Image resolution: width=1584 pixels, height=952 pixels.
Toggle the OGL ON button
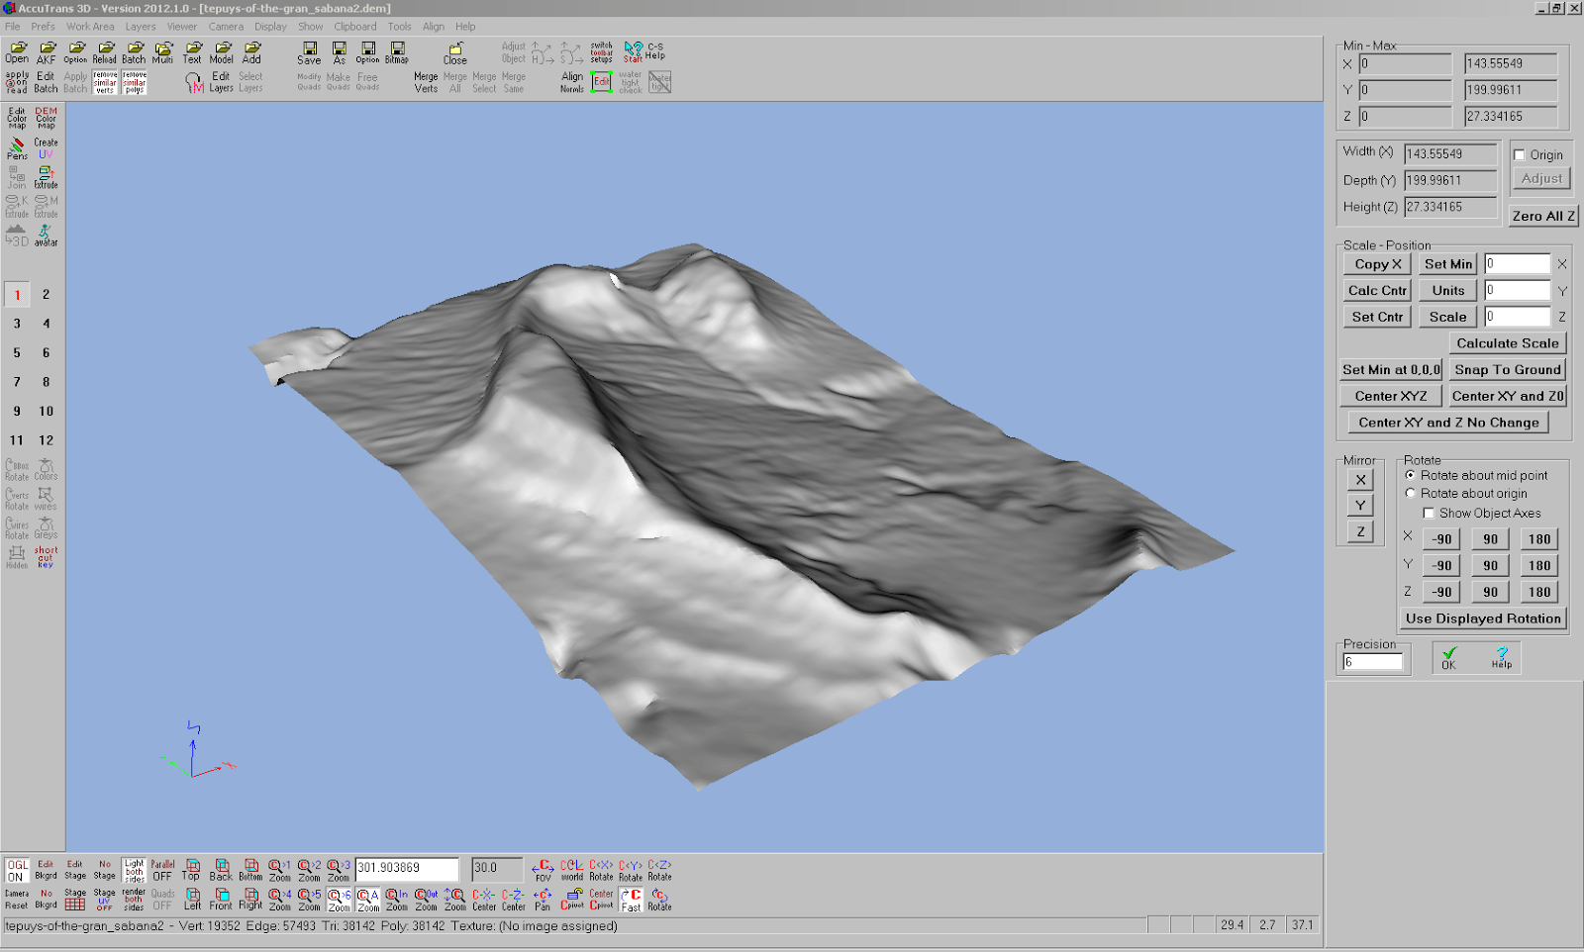(x=16, y=870)
